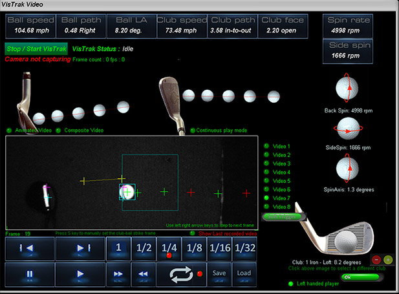Step back one frame button

(30, 249)
